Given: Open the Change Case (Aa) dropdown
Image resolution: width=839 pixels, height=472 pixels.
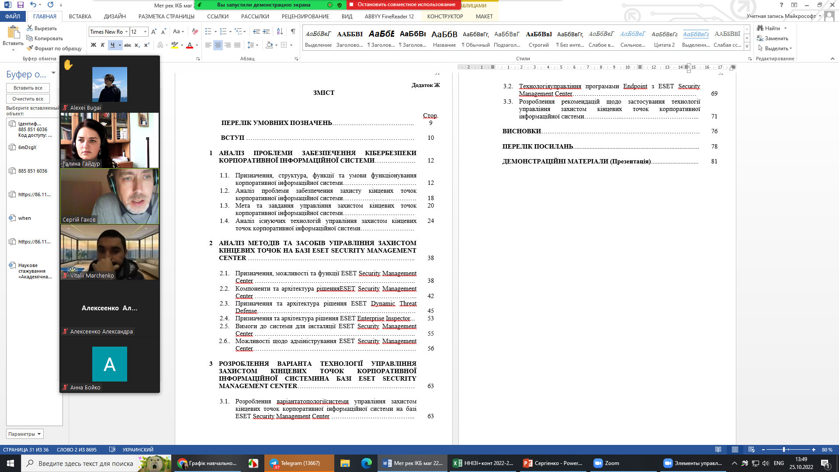Looking at the screenshot, I should click(x=178, y=31).
